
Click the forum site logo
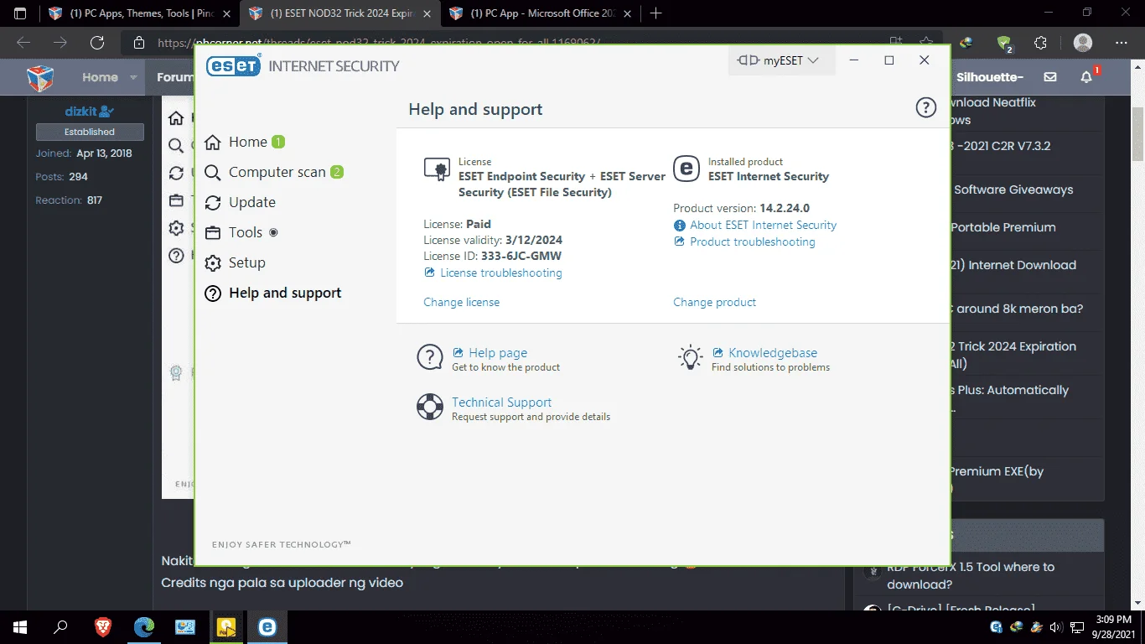click(x=40, y=77)
